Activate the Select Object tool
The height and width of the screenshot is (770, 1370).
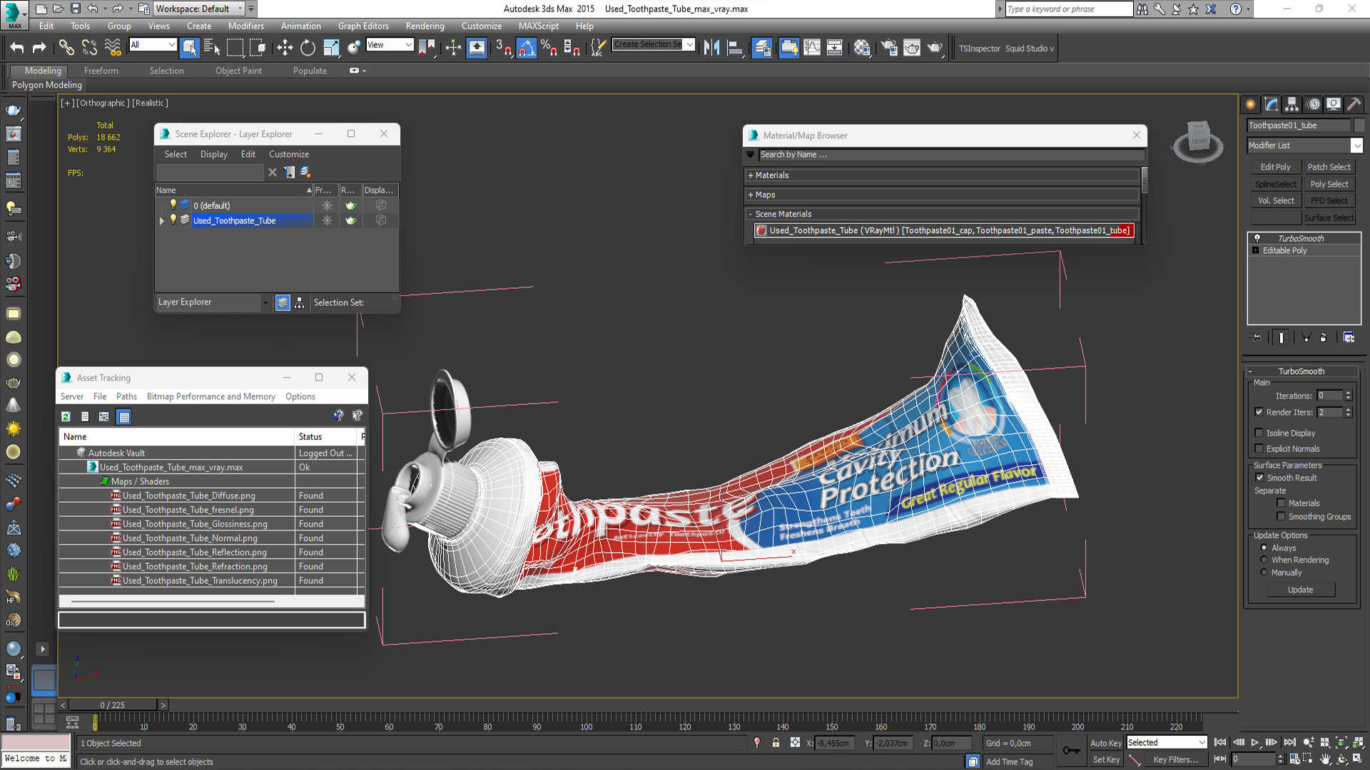[x=189, y=48]
